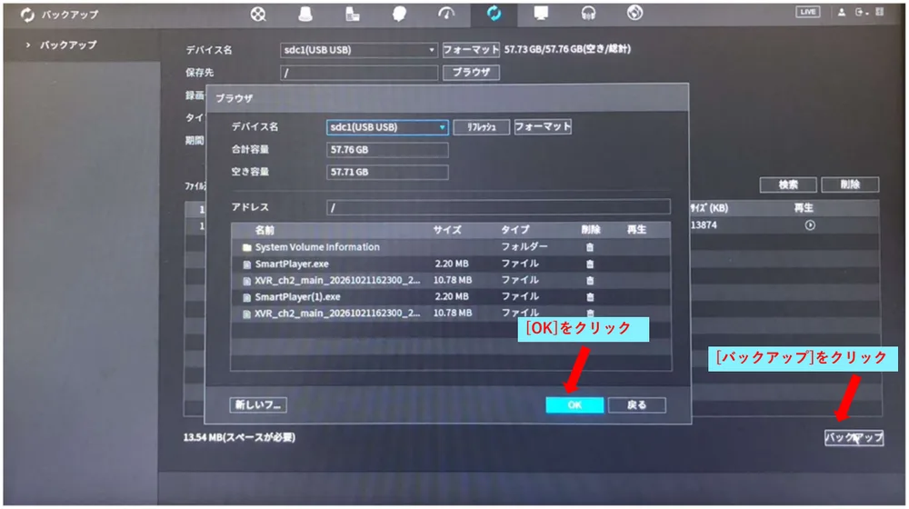
Task: Click the 2.20 MB size of SmartPlayer.exe
Action: (x=452, y=264)
